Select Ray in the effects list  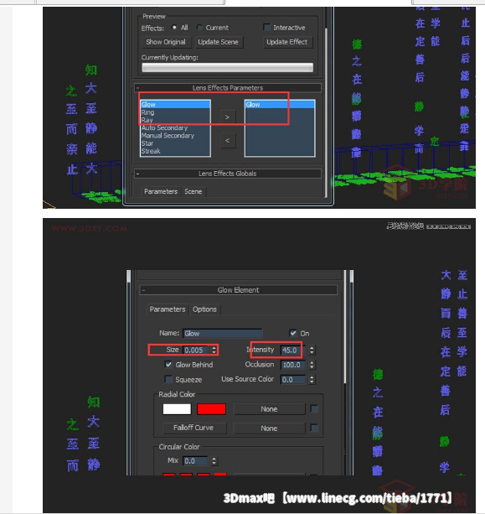pyautogui.click(x=175, y=120)
